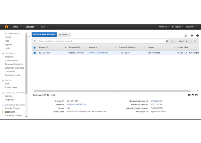201x143 pixels.
Task: Click vpc-e6190d82 scope cell
Action: click(x=154, y=53)
